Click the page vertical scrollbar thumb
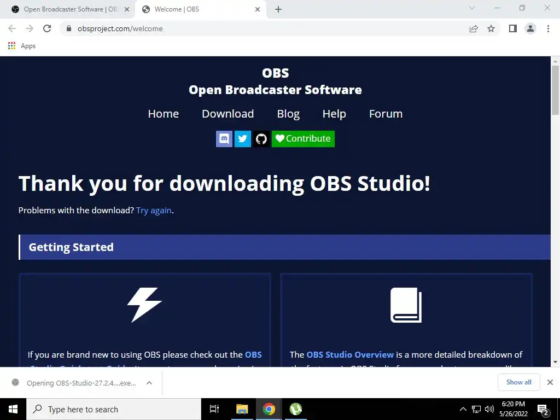This screenshot has width=560, height=420. (555, 90)
